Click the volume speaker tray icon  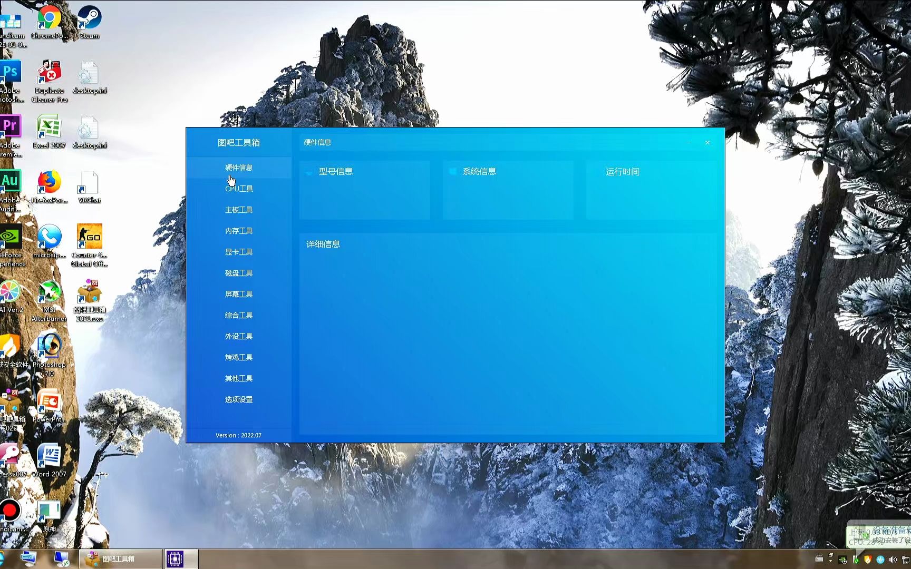pos(893,560)
